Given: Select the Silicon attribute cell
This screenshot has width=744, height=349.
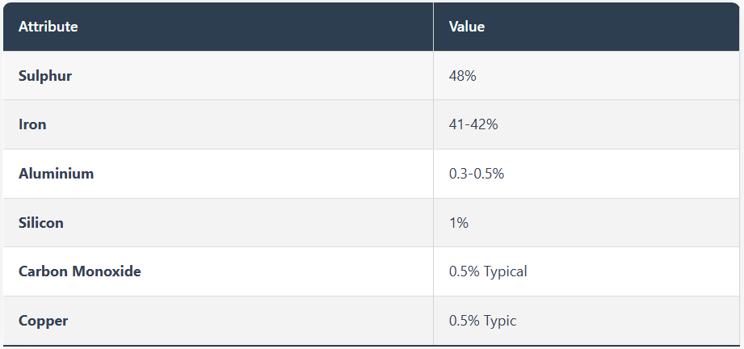Looking at the screenshot, I should [x=41, y=223].
